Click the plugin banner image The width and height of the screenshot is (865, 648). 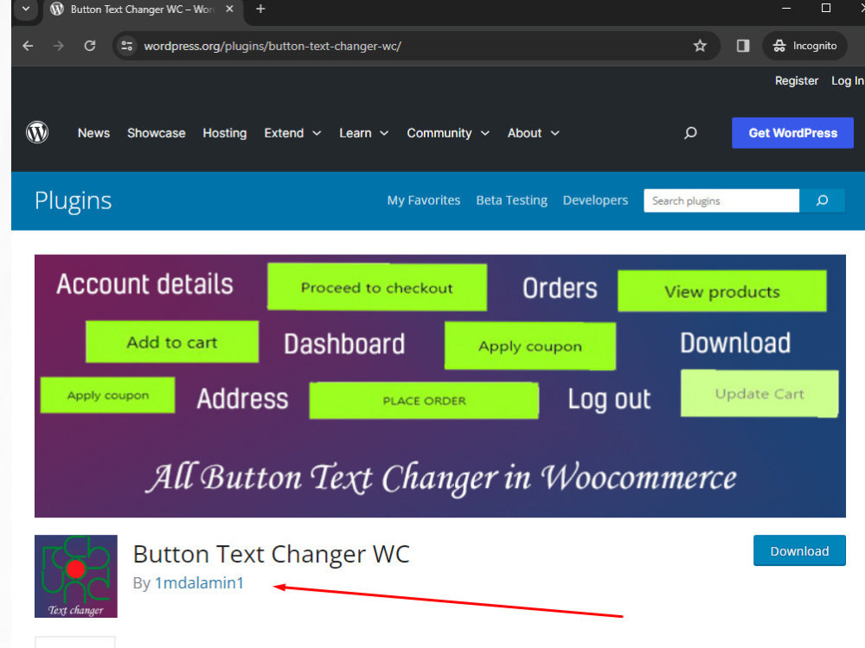439,385
